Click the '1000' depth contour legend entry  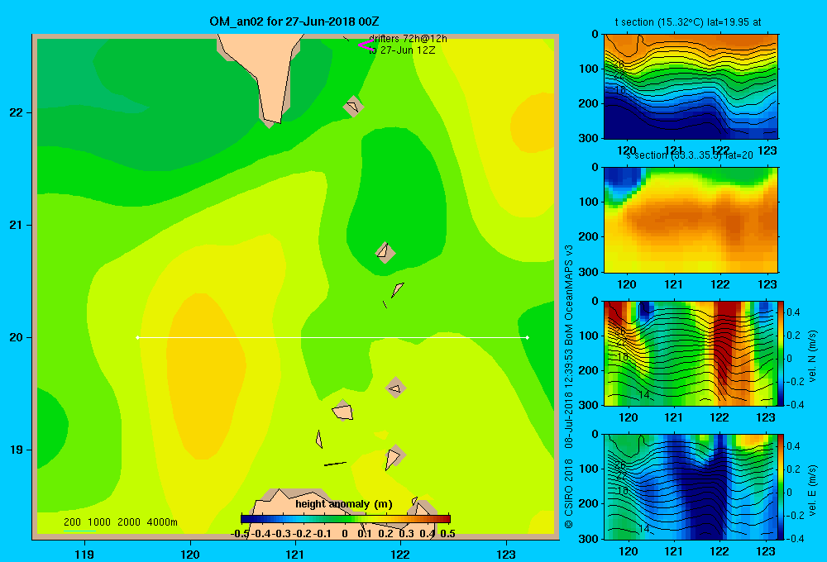coord(99,522)
